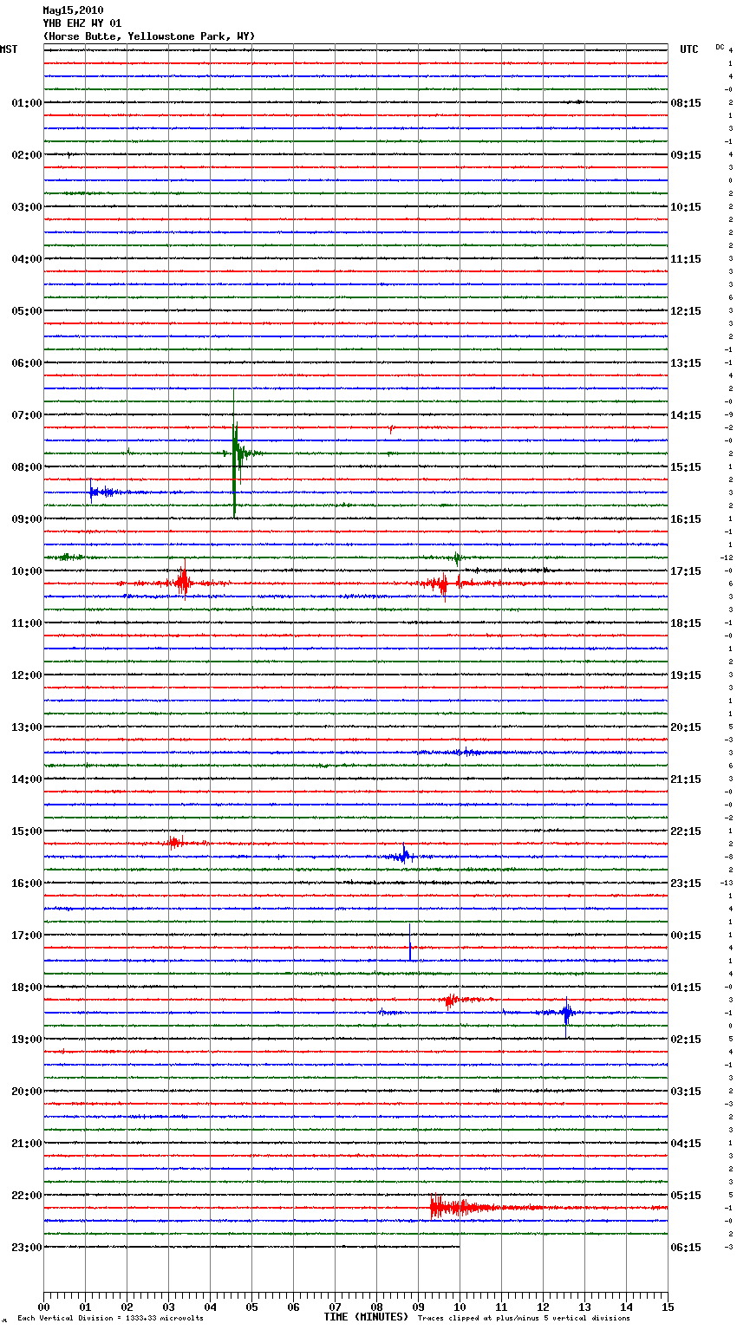Viewport: 737px width, 1330px height.
Task: Click the 02:15 UTC time label
Action: (x=686, y=1040)
